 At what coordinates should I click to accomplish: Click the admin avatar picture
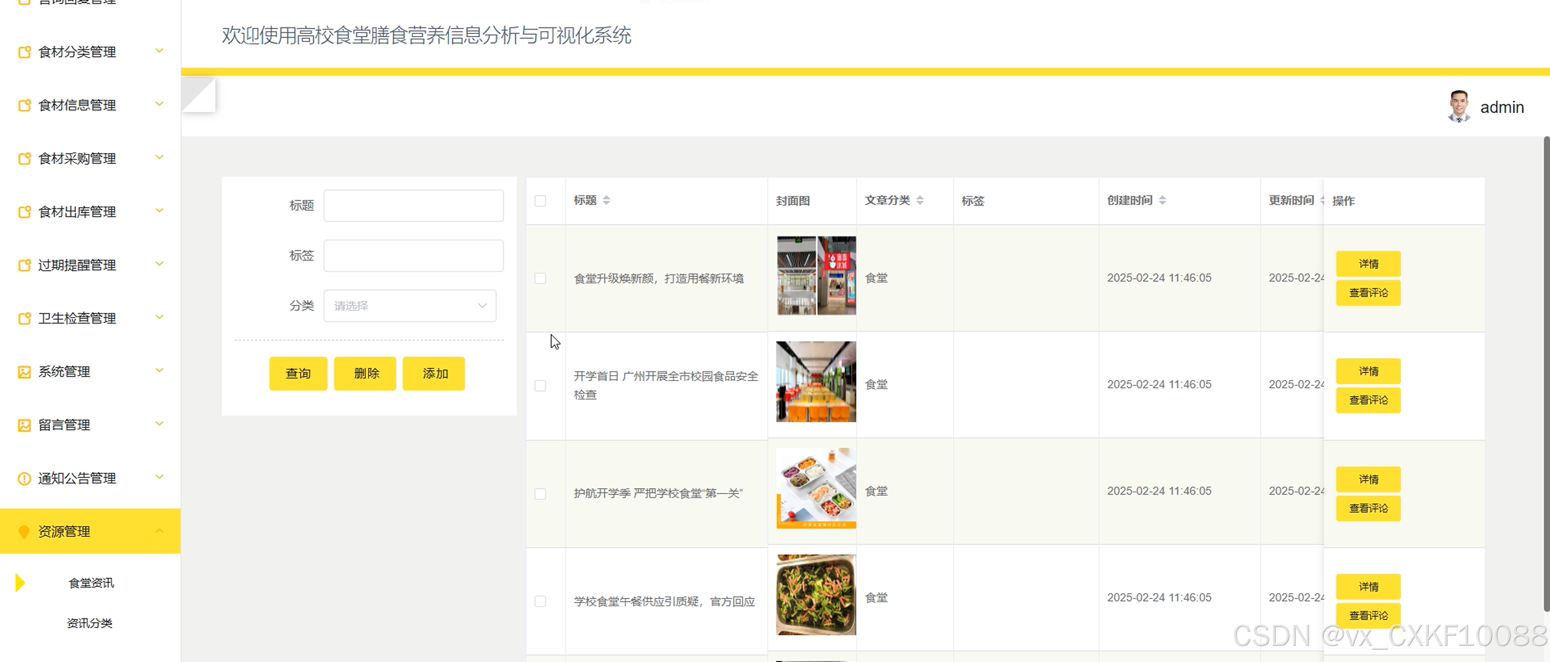[1458, 107]
